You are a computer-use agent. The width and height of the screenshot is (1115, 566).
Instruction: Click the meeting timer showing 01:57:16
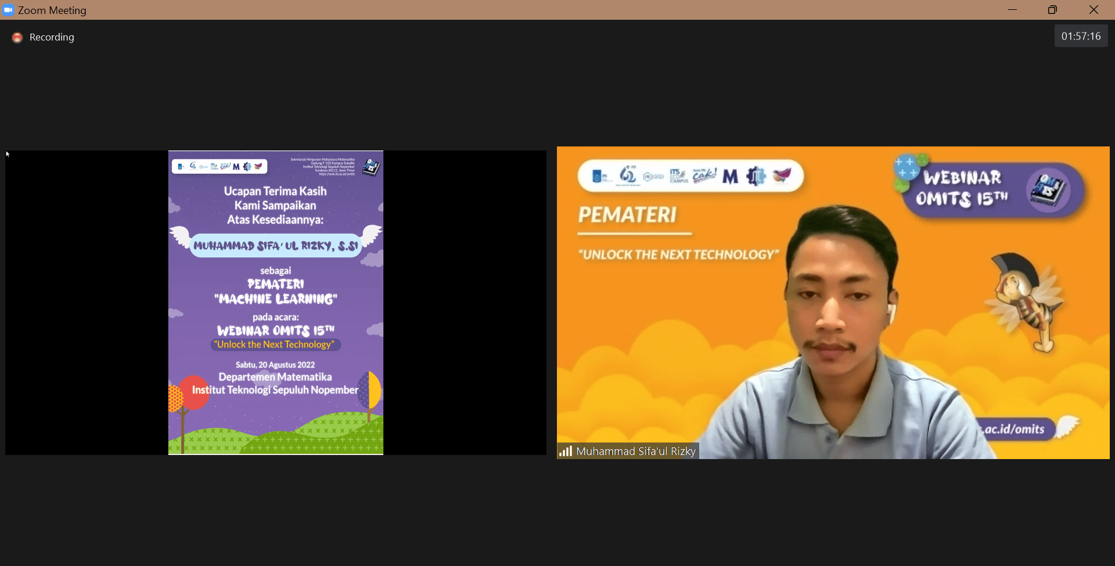click(1081, 36)
